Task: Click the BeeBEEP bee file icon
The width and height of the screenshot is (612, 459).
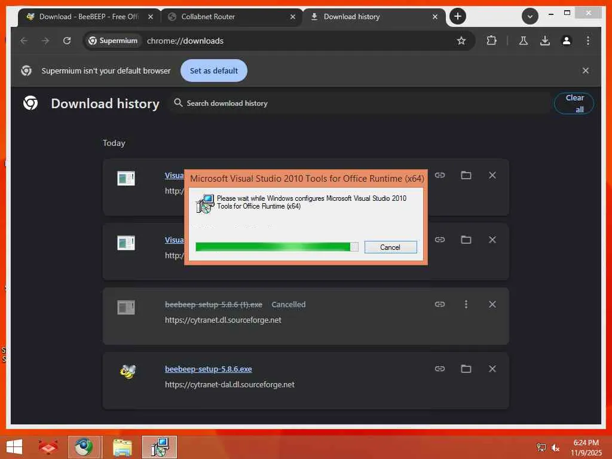Action: (128, 372)
